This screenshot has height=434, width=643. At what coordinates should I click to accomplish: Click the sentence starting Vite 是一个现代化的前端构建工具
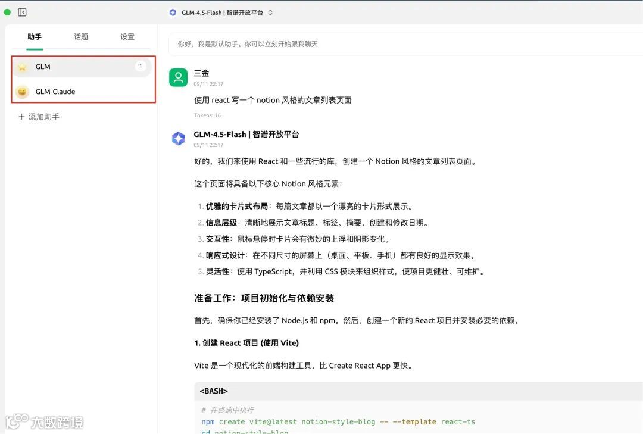304,366
